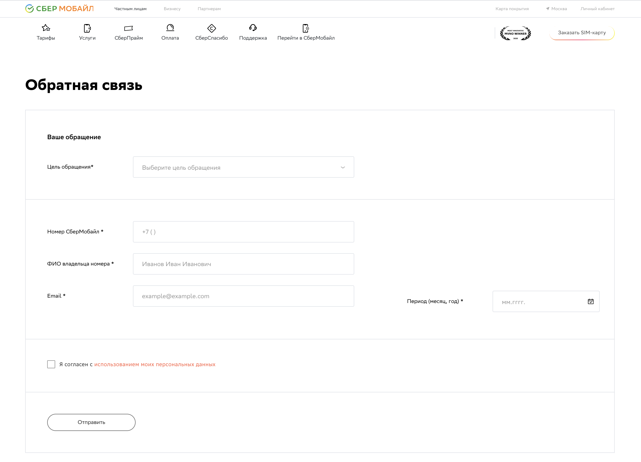The height and width of the screenshot is (462, 641).
Task: Click Перейти в СберМобайл phone icon
Action: tap(306, 28)
